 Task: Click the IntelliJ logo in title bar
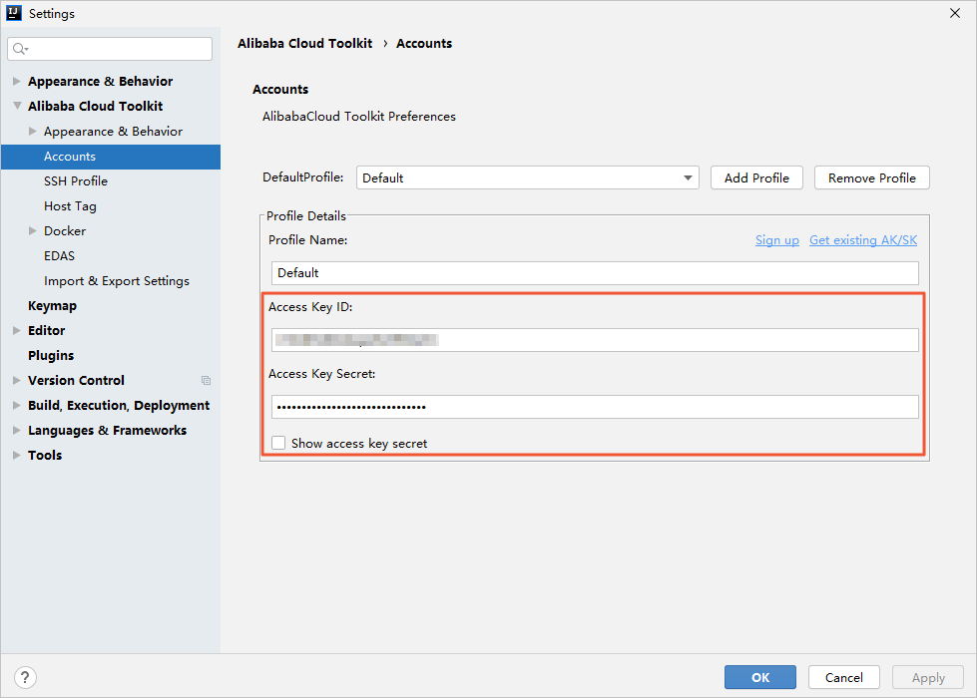(x=14, y=13)
